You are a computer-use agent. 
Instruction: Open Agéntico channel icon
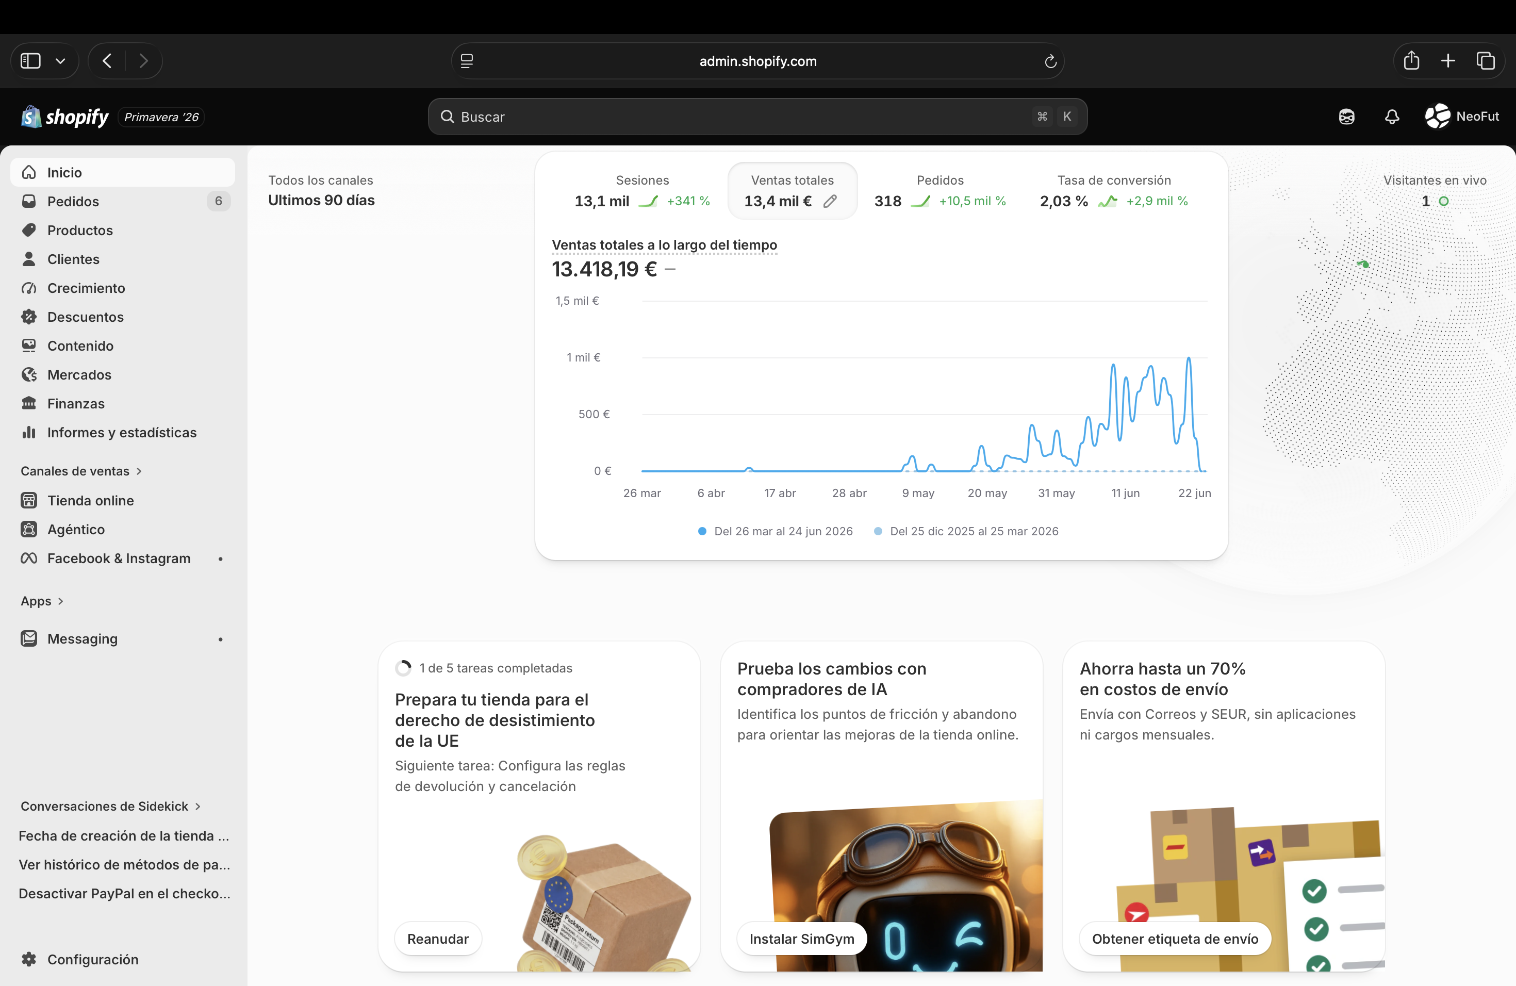[x=29, y=529]
